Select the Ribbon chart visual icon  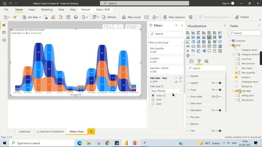point(209,37)
